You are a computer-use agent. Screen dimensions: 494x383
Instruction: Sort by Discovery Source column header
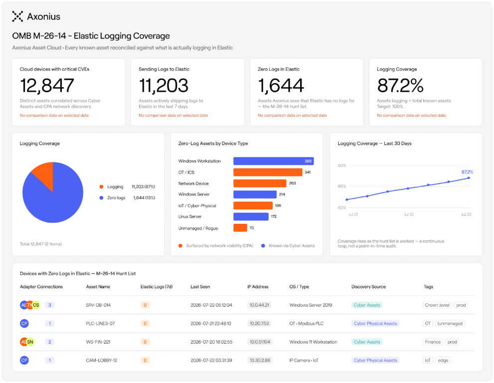pos(368,287)
